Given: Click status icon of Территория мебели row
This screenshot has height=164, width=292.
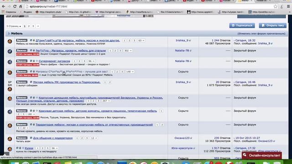Looking at the screenshot, I should pos(10,126).
